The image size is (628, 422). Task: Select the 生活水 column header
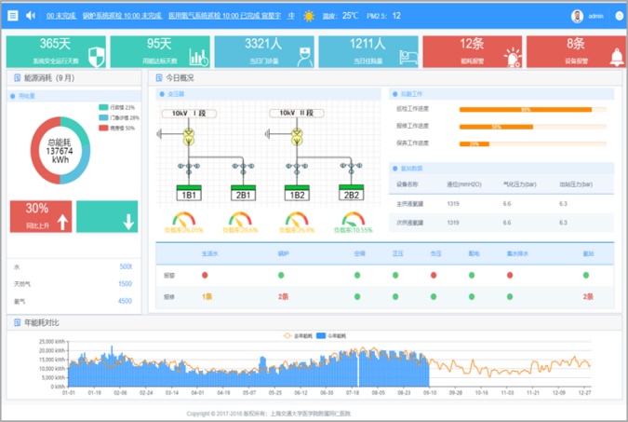210,252
